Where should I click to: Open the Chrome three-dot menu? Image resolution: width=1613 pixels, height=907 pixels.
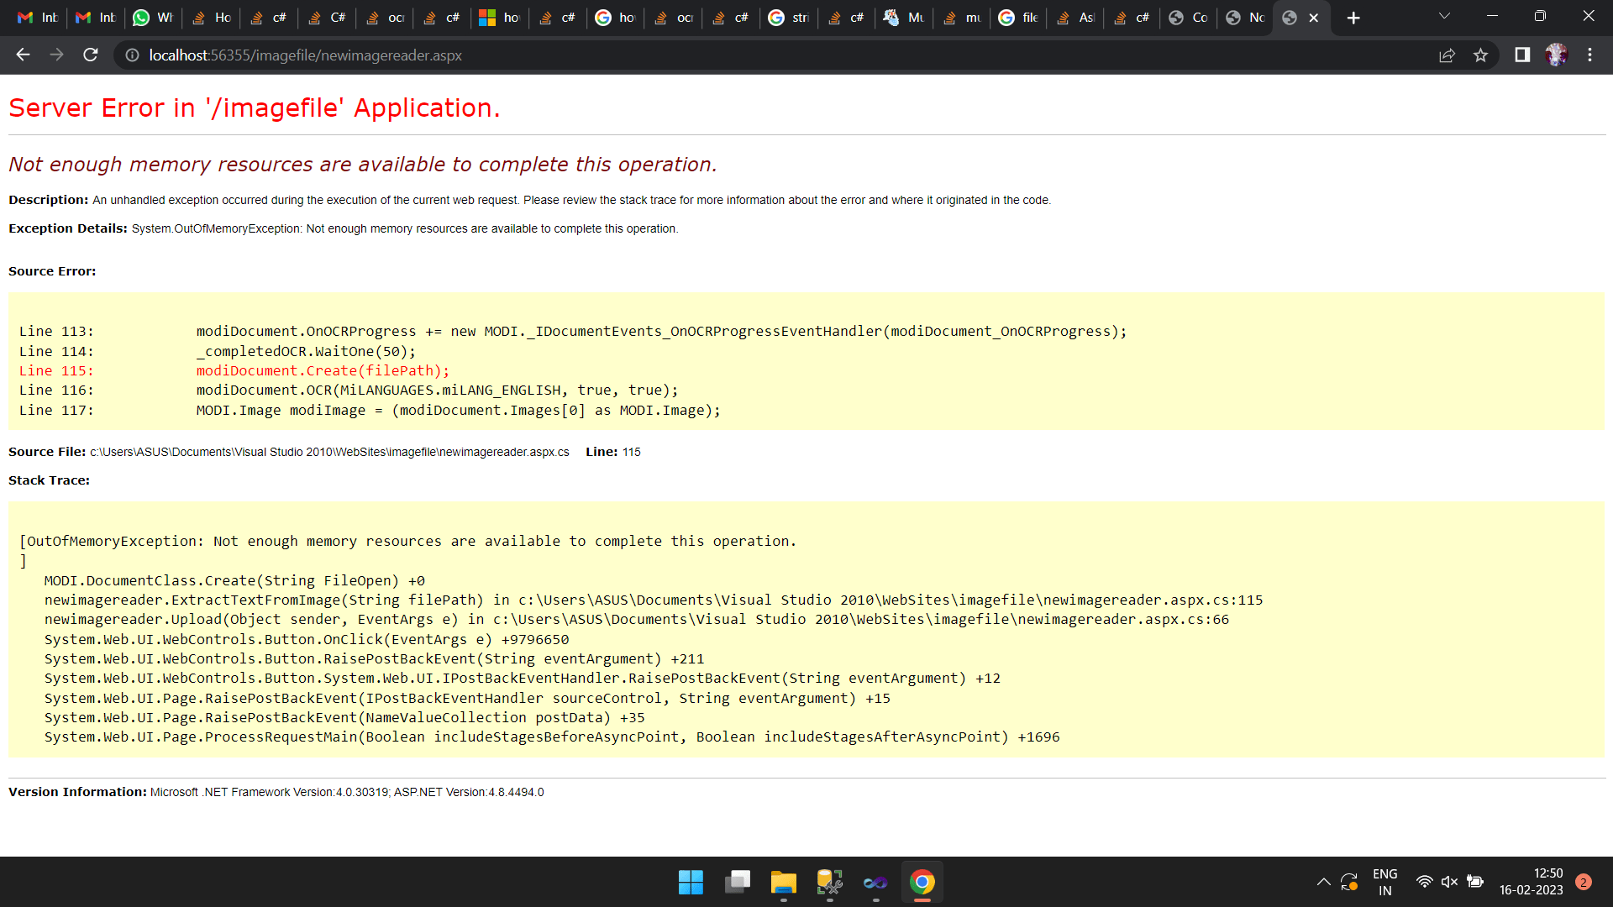point(1589,55)
